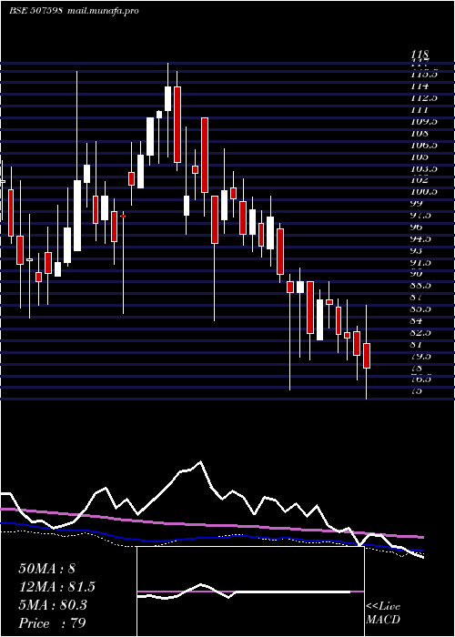Click the 75 price axis label
The height and width of the screenshot is (637, 455).
(x=417, y=391)
